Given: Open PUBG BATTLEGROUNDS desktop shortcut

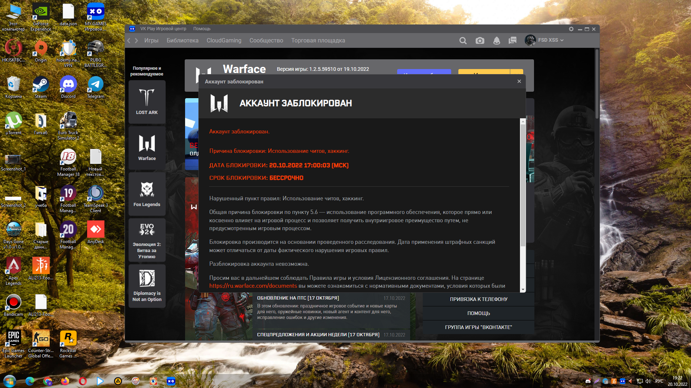Looking at the screenshot, I should pos(96,54).
